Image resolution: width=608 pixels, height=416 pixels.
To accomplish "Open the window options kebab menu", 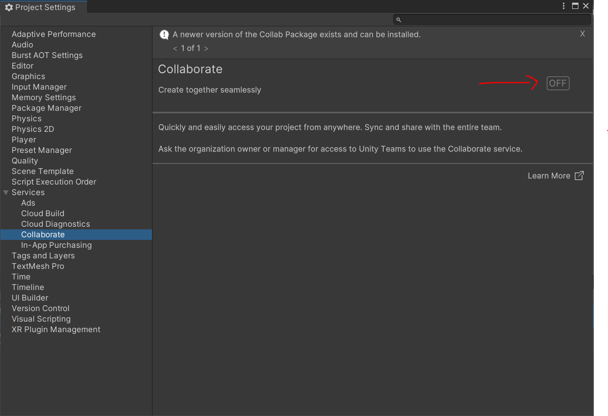I will [x=564, y=6].
